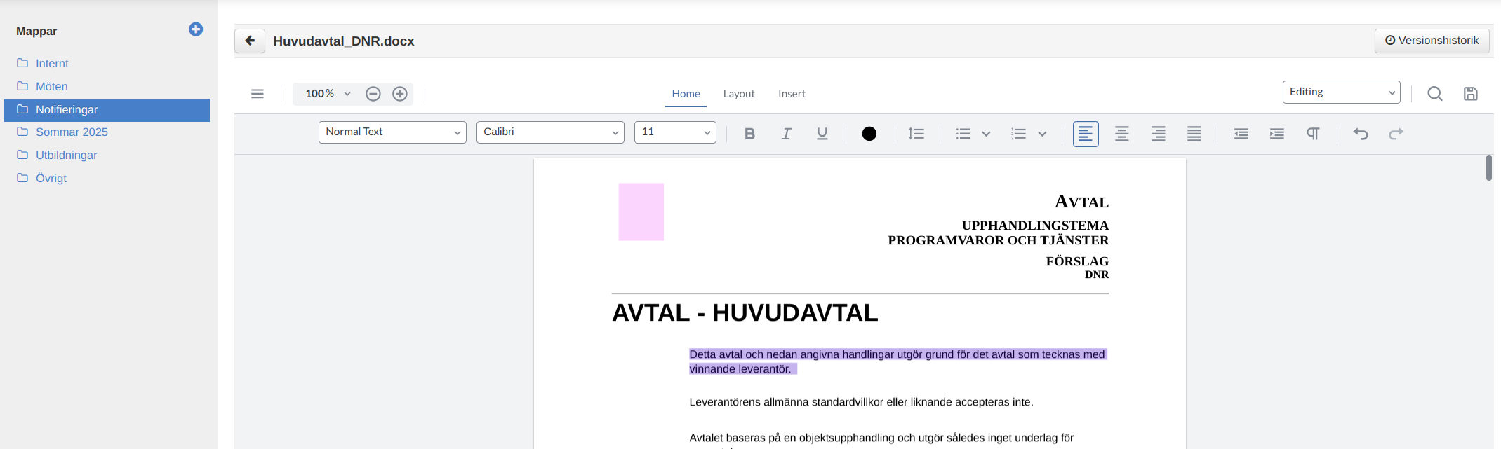Open the Normal Text style dropdown
This screenshot has height=449, width=1501.
392,132
